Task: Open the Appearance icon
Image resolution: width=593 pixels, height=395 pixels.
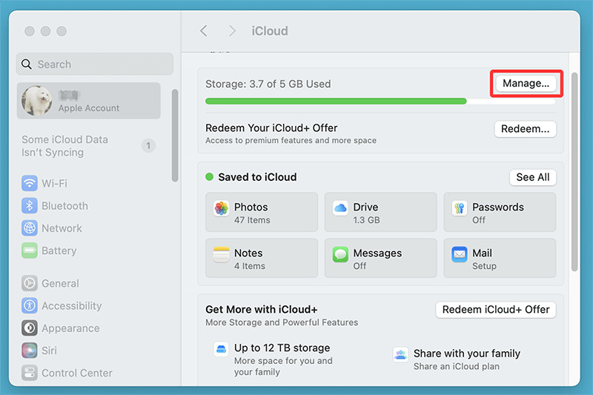Action: click(29, 328)
